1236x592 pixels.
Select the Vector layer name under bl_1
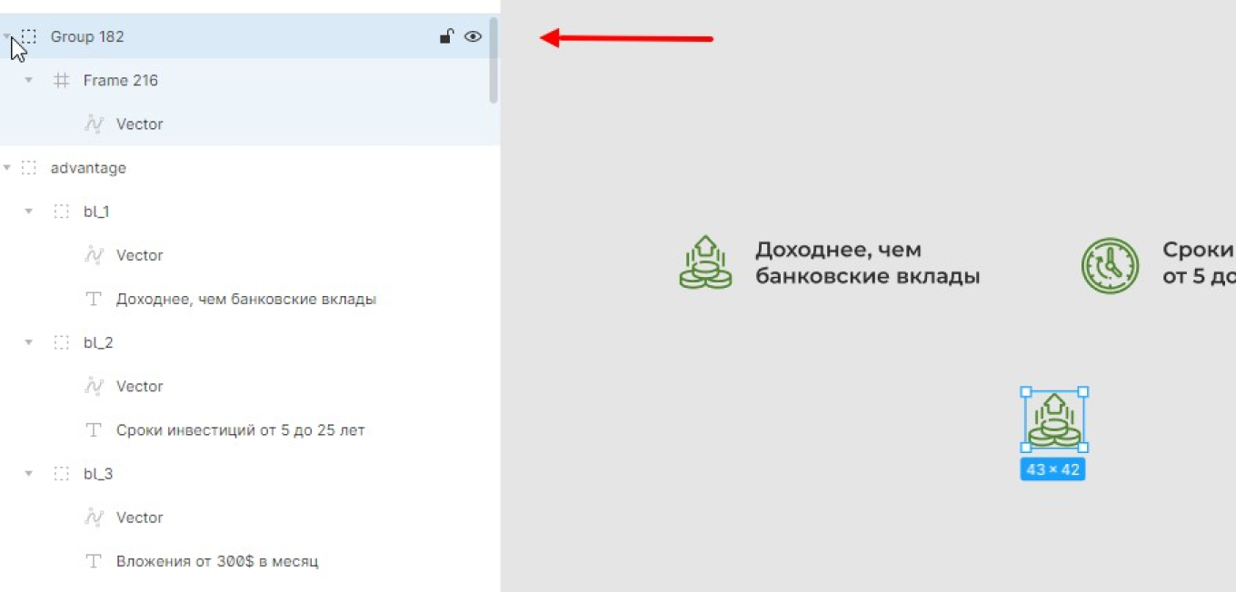pos(139,255)
